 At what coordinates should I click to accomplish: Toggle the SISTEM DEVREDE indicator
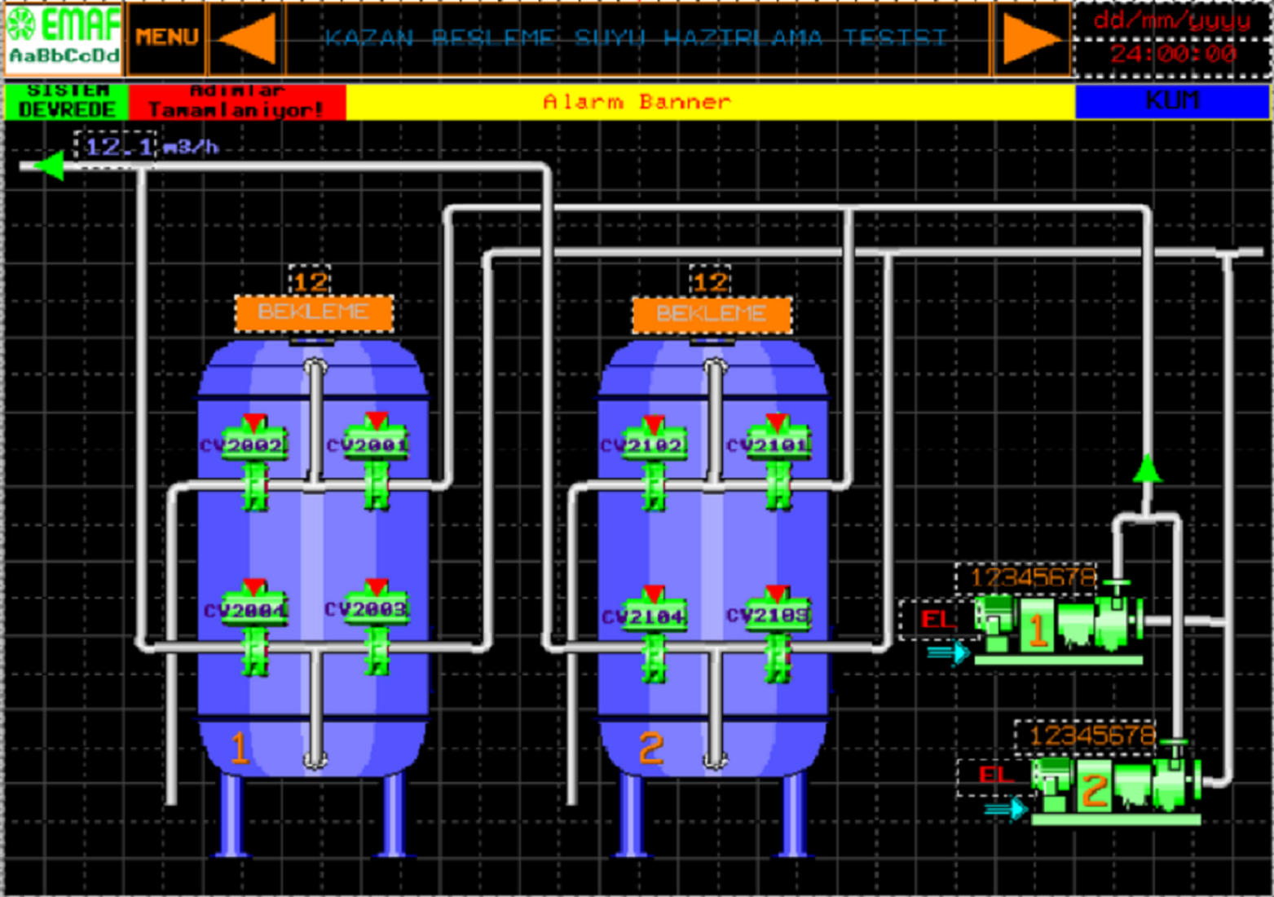(66, 101)
